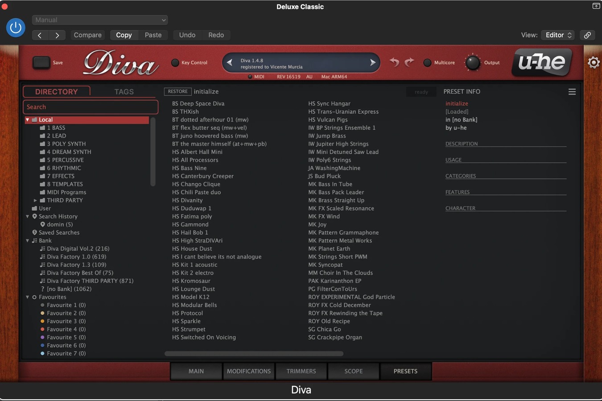Select preset HS Bass Nine

[189, 168]
